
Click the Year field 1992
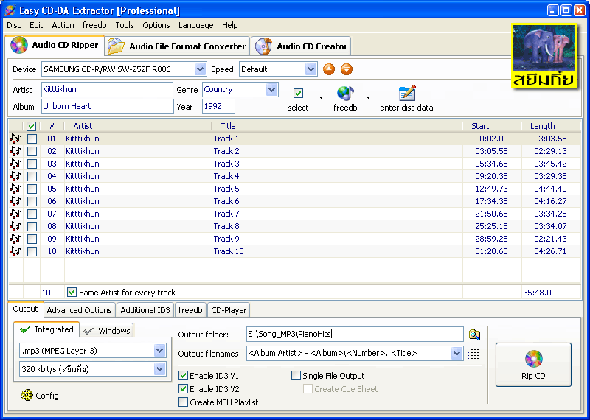coord(218,106)
